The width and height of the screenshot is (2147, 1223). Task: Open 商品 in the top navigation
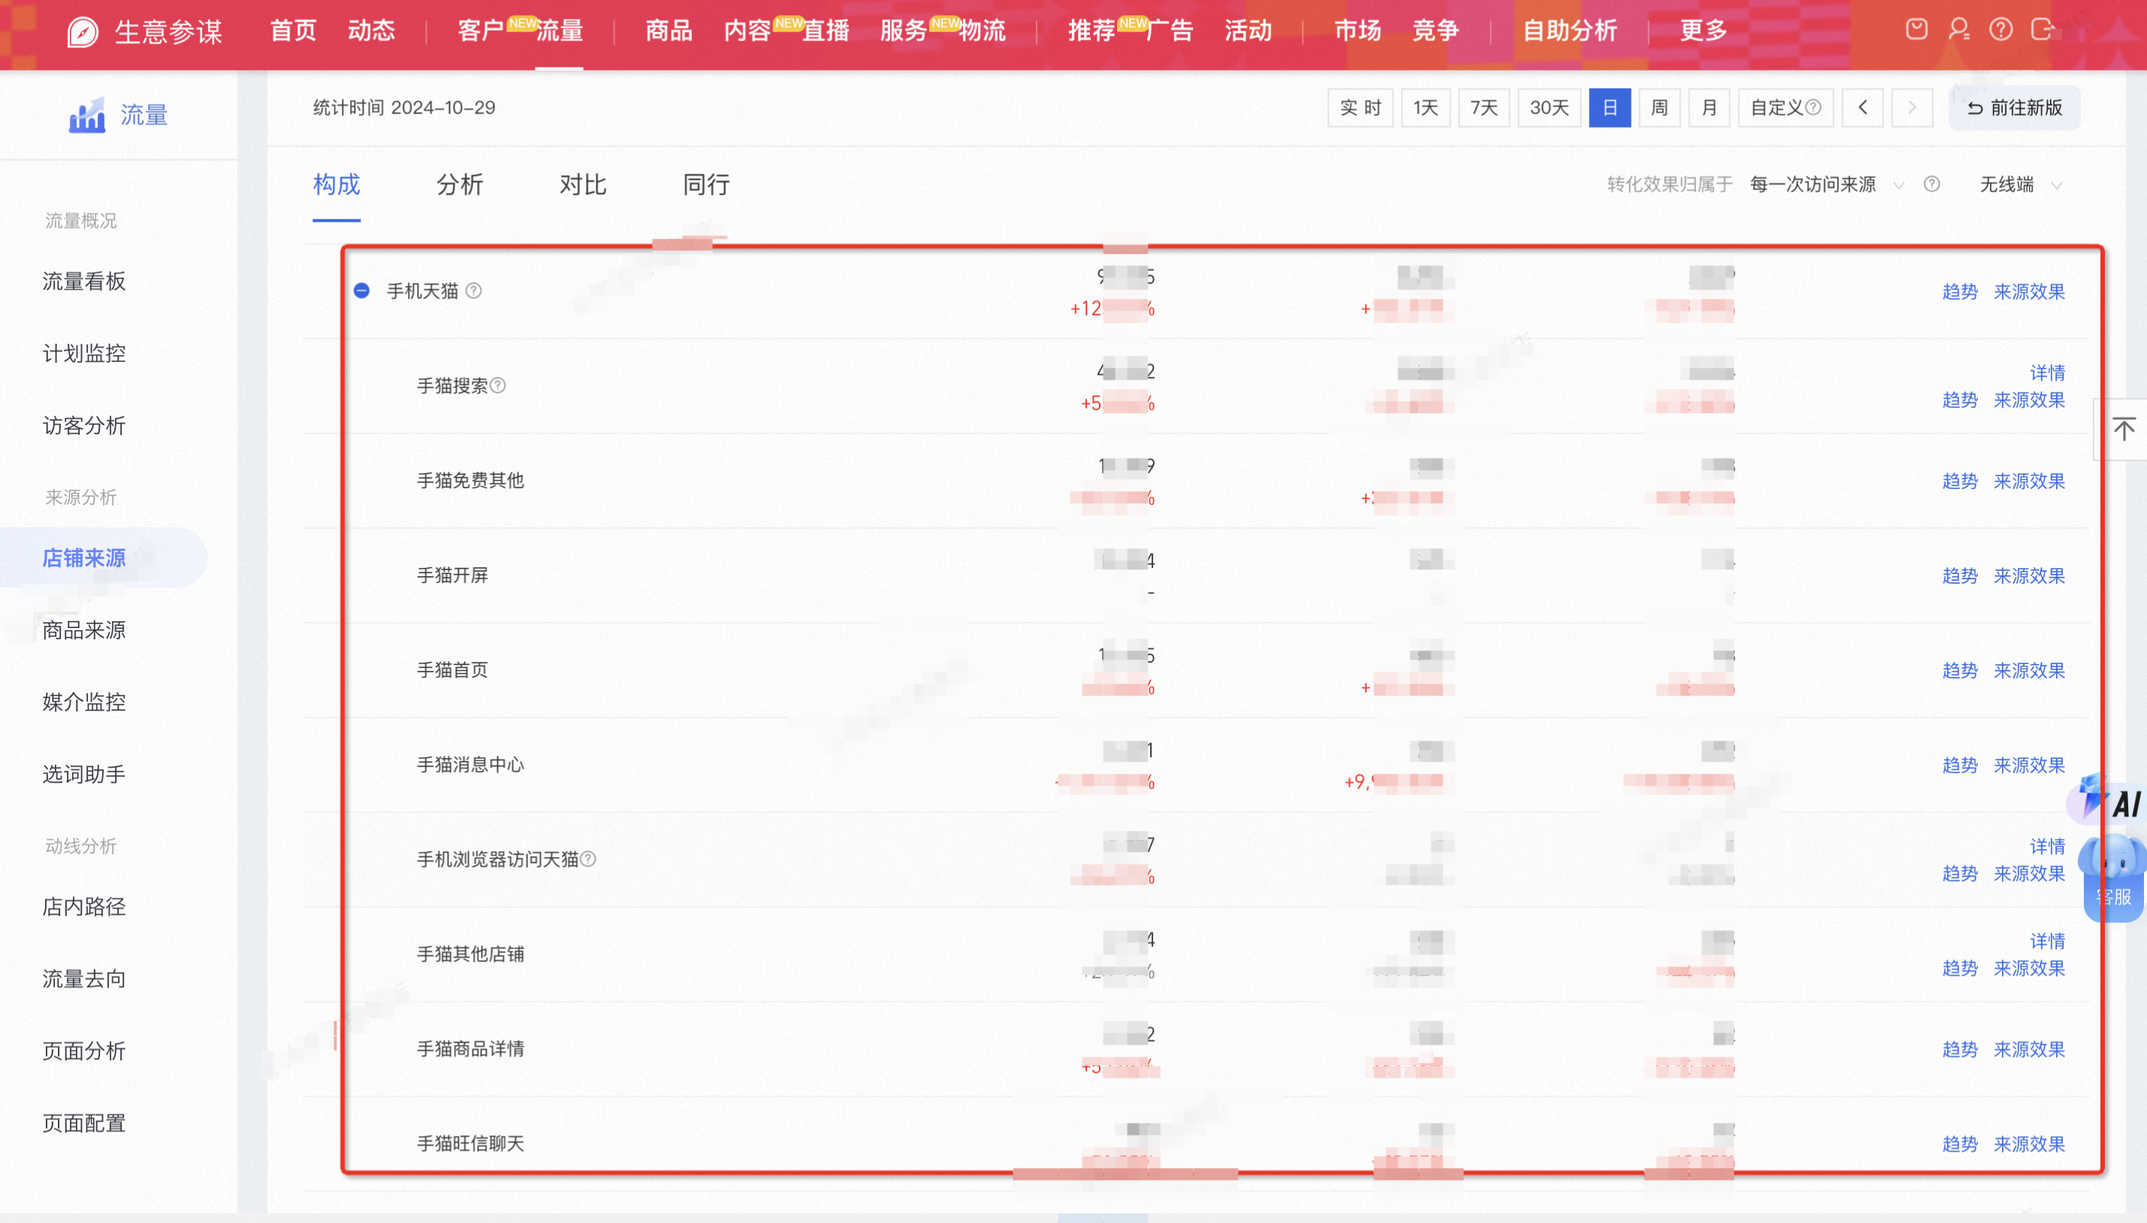click(669, 31)
